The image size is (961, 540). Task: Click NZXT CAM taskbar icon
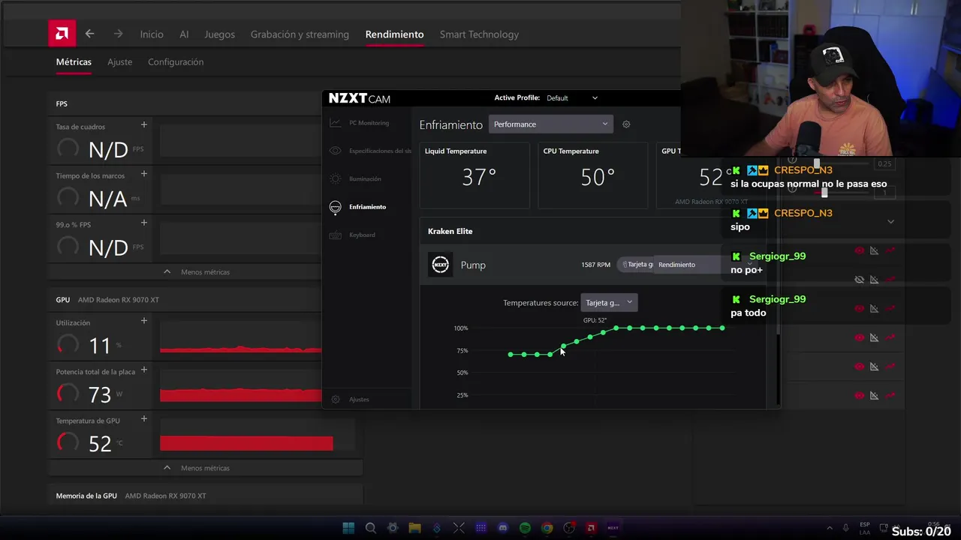coord(613,528)
